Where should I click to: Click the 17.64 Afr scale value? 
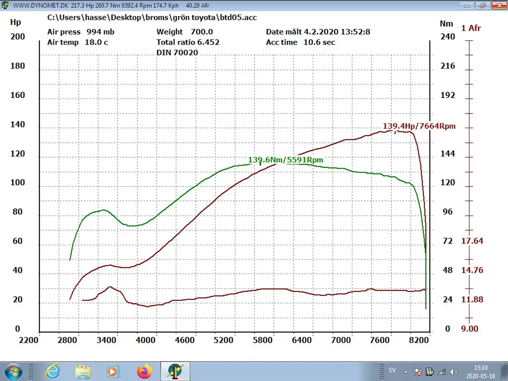(472, 241)
